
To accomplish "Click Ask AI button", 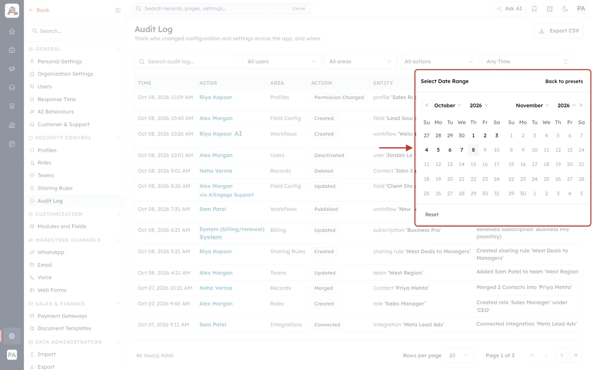I will tap(509, 9).
